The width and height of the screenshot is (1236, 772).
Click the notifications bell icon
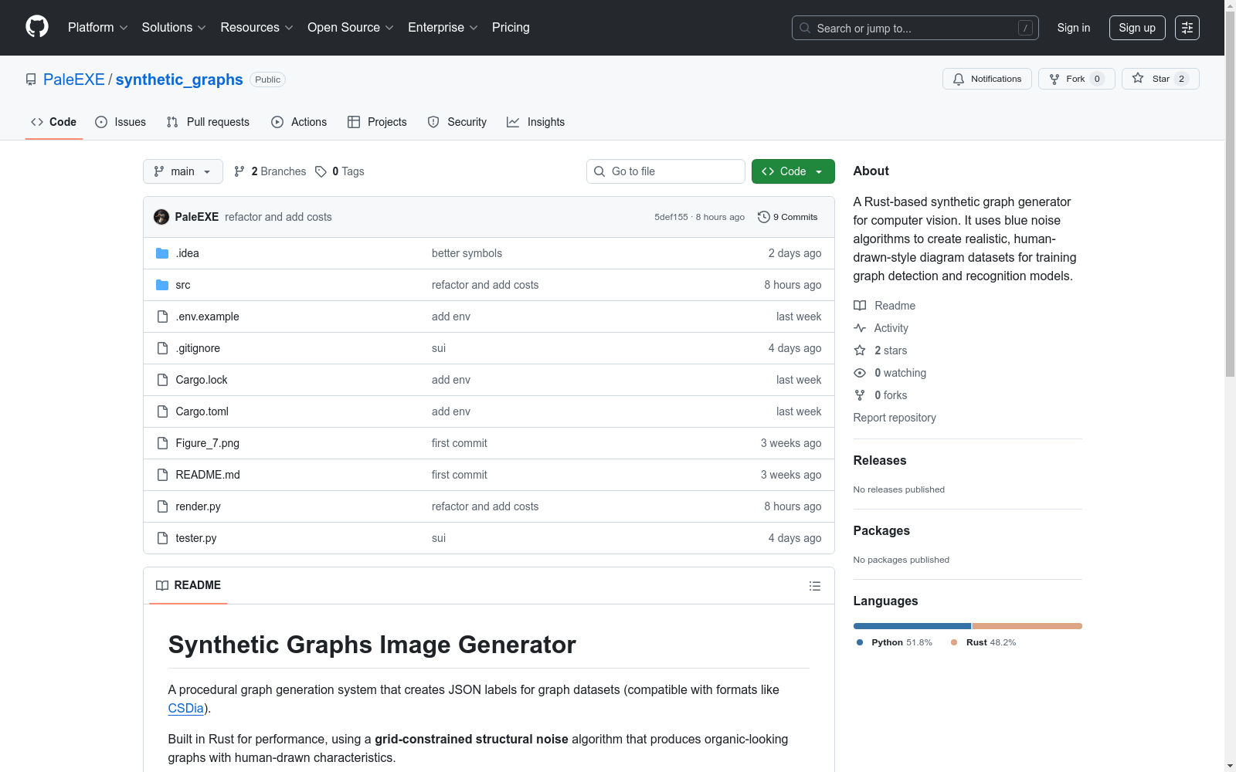[x=959, y=79]
